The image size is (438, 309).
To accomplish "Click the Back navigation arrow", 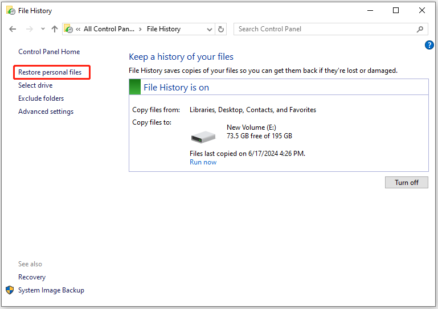I will click(x=13, y=29).
